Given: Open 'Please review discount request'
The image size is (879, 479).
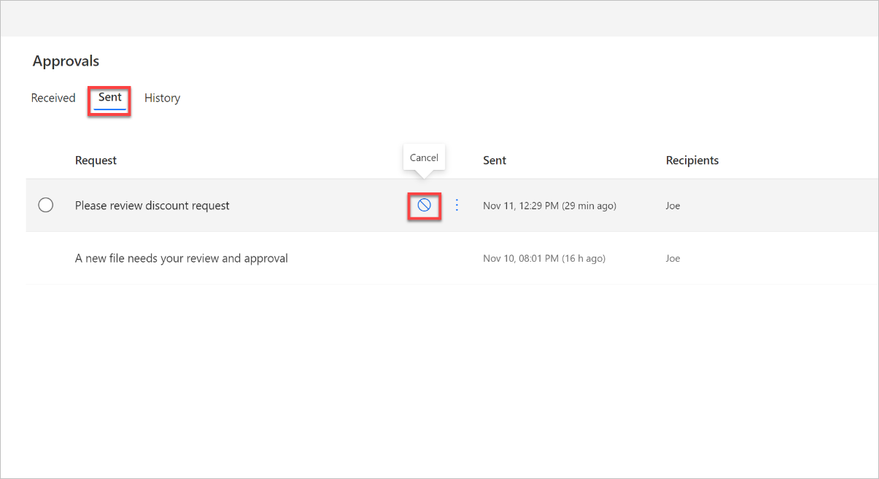Looking at the screenshot, I should pos(152,206).
